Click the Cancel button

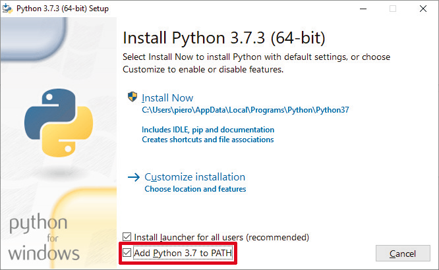(402, 254)
